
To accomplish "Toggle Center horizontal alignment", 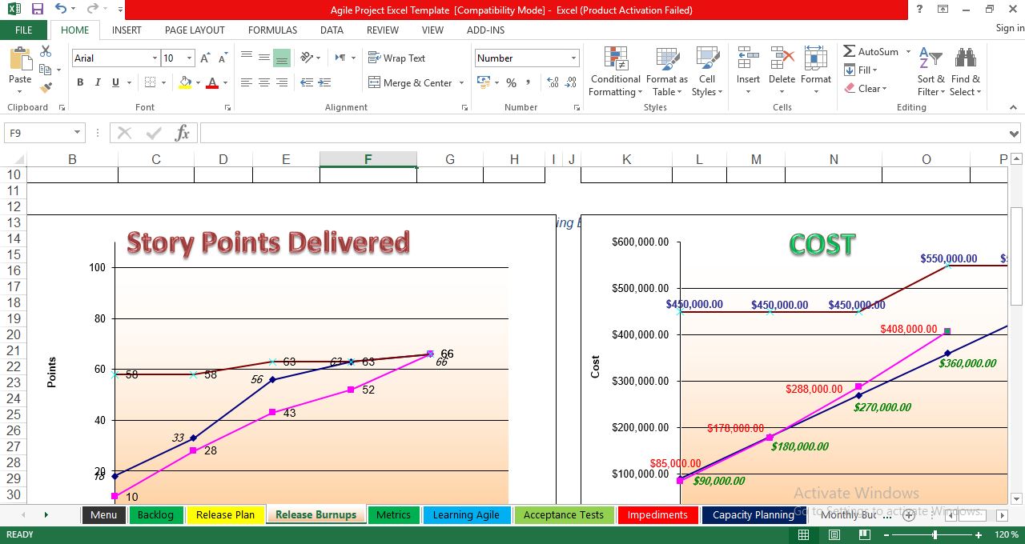I will pyautogui.click(x=264, y=82).
